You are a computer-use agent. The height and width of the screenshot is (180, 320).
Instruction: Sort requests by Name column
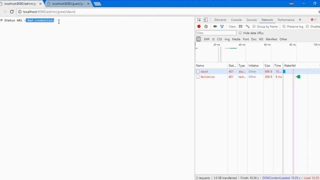pos(211,65)
